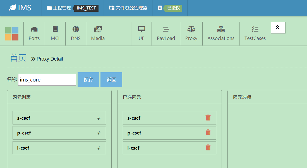
Task: Open the Media toolbar icon
Action: [98, 29]
